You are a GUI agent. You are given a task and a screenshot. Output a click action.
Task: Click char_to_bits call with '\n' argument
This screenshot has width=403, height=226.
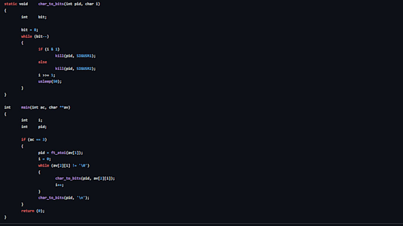point(64,198)
